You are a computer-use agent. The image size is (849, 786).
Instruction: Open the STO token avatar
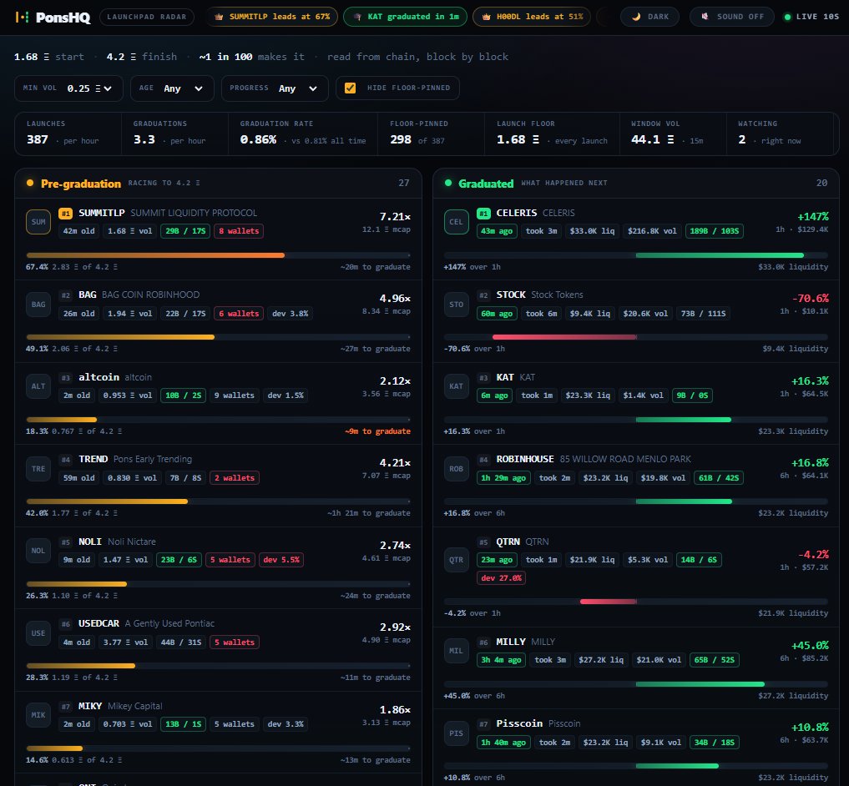click(x=457, y=305)
